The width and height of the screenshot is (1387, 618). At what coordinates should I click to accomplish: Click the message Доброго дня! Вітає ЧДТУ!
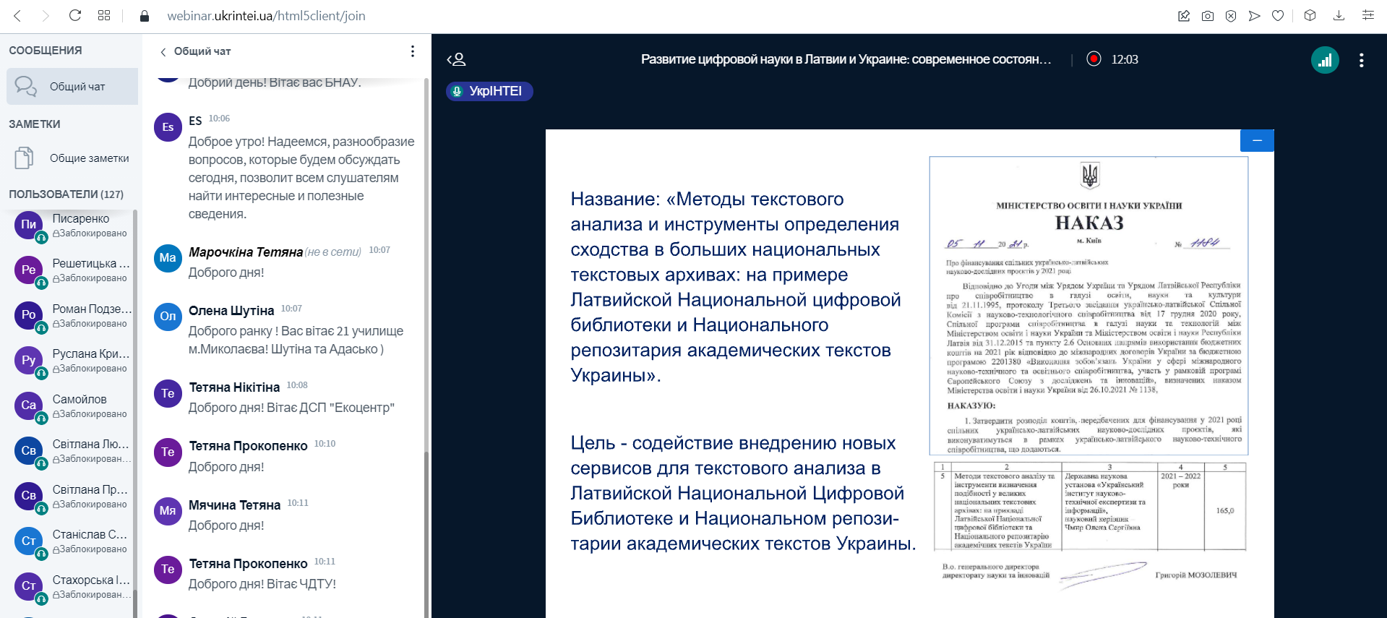[x=262, y=584]
